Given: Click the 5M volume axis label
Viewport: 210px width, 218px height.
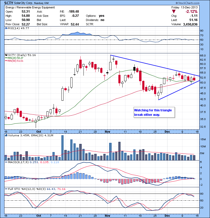Looking at the screenshot, I should click(x=202, y=153).
